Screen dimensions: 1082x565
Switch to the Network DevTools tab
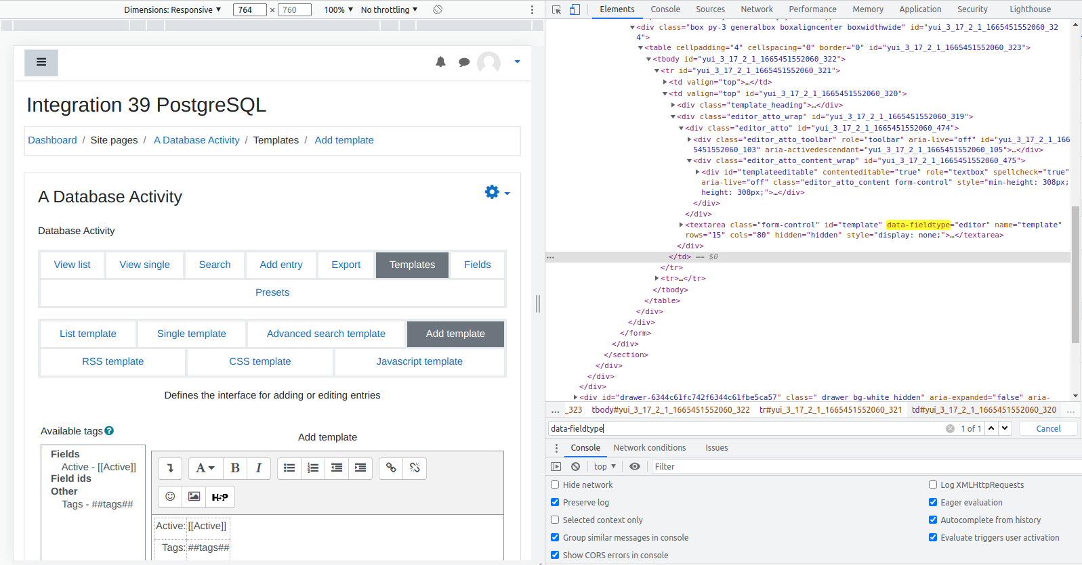click(x=757, y=9)
